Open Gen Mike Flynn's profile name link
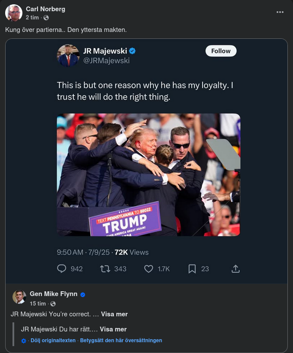The image size is (293, 353). pyautogui.click(x=53, y=294)
